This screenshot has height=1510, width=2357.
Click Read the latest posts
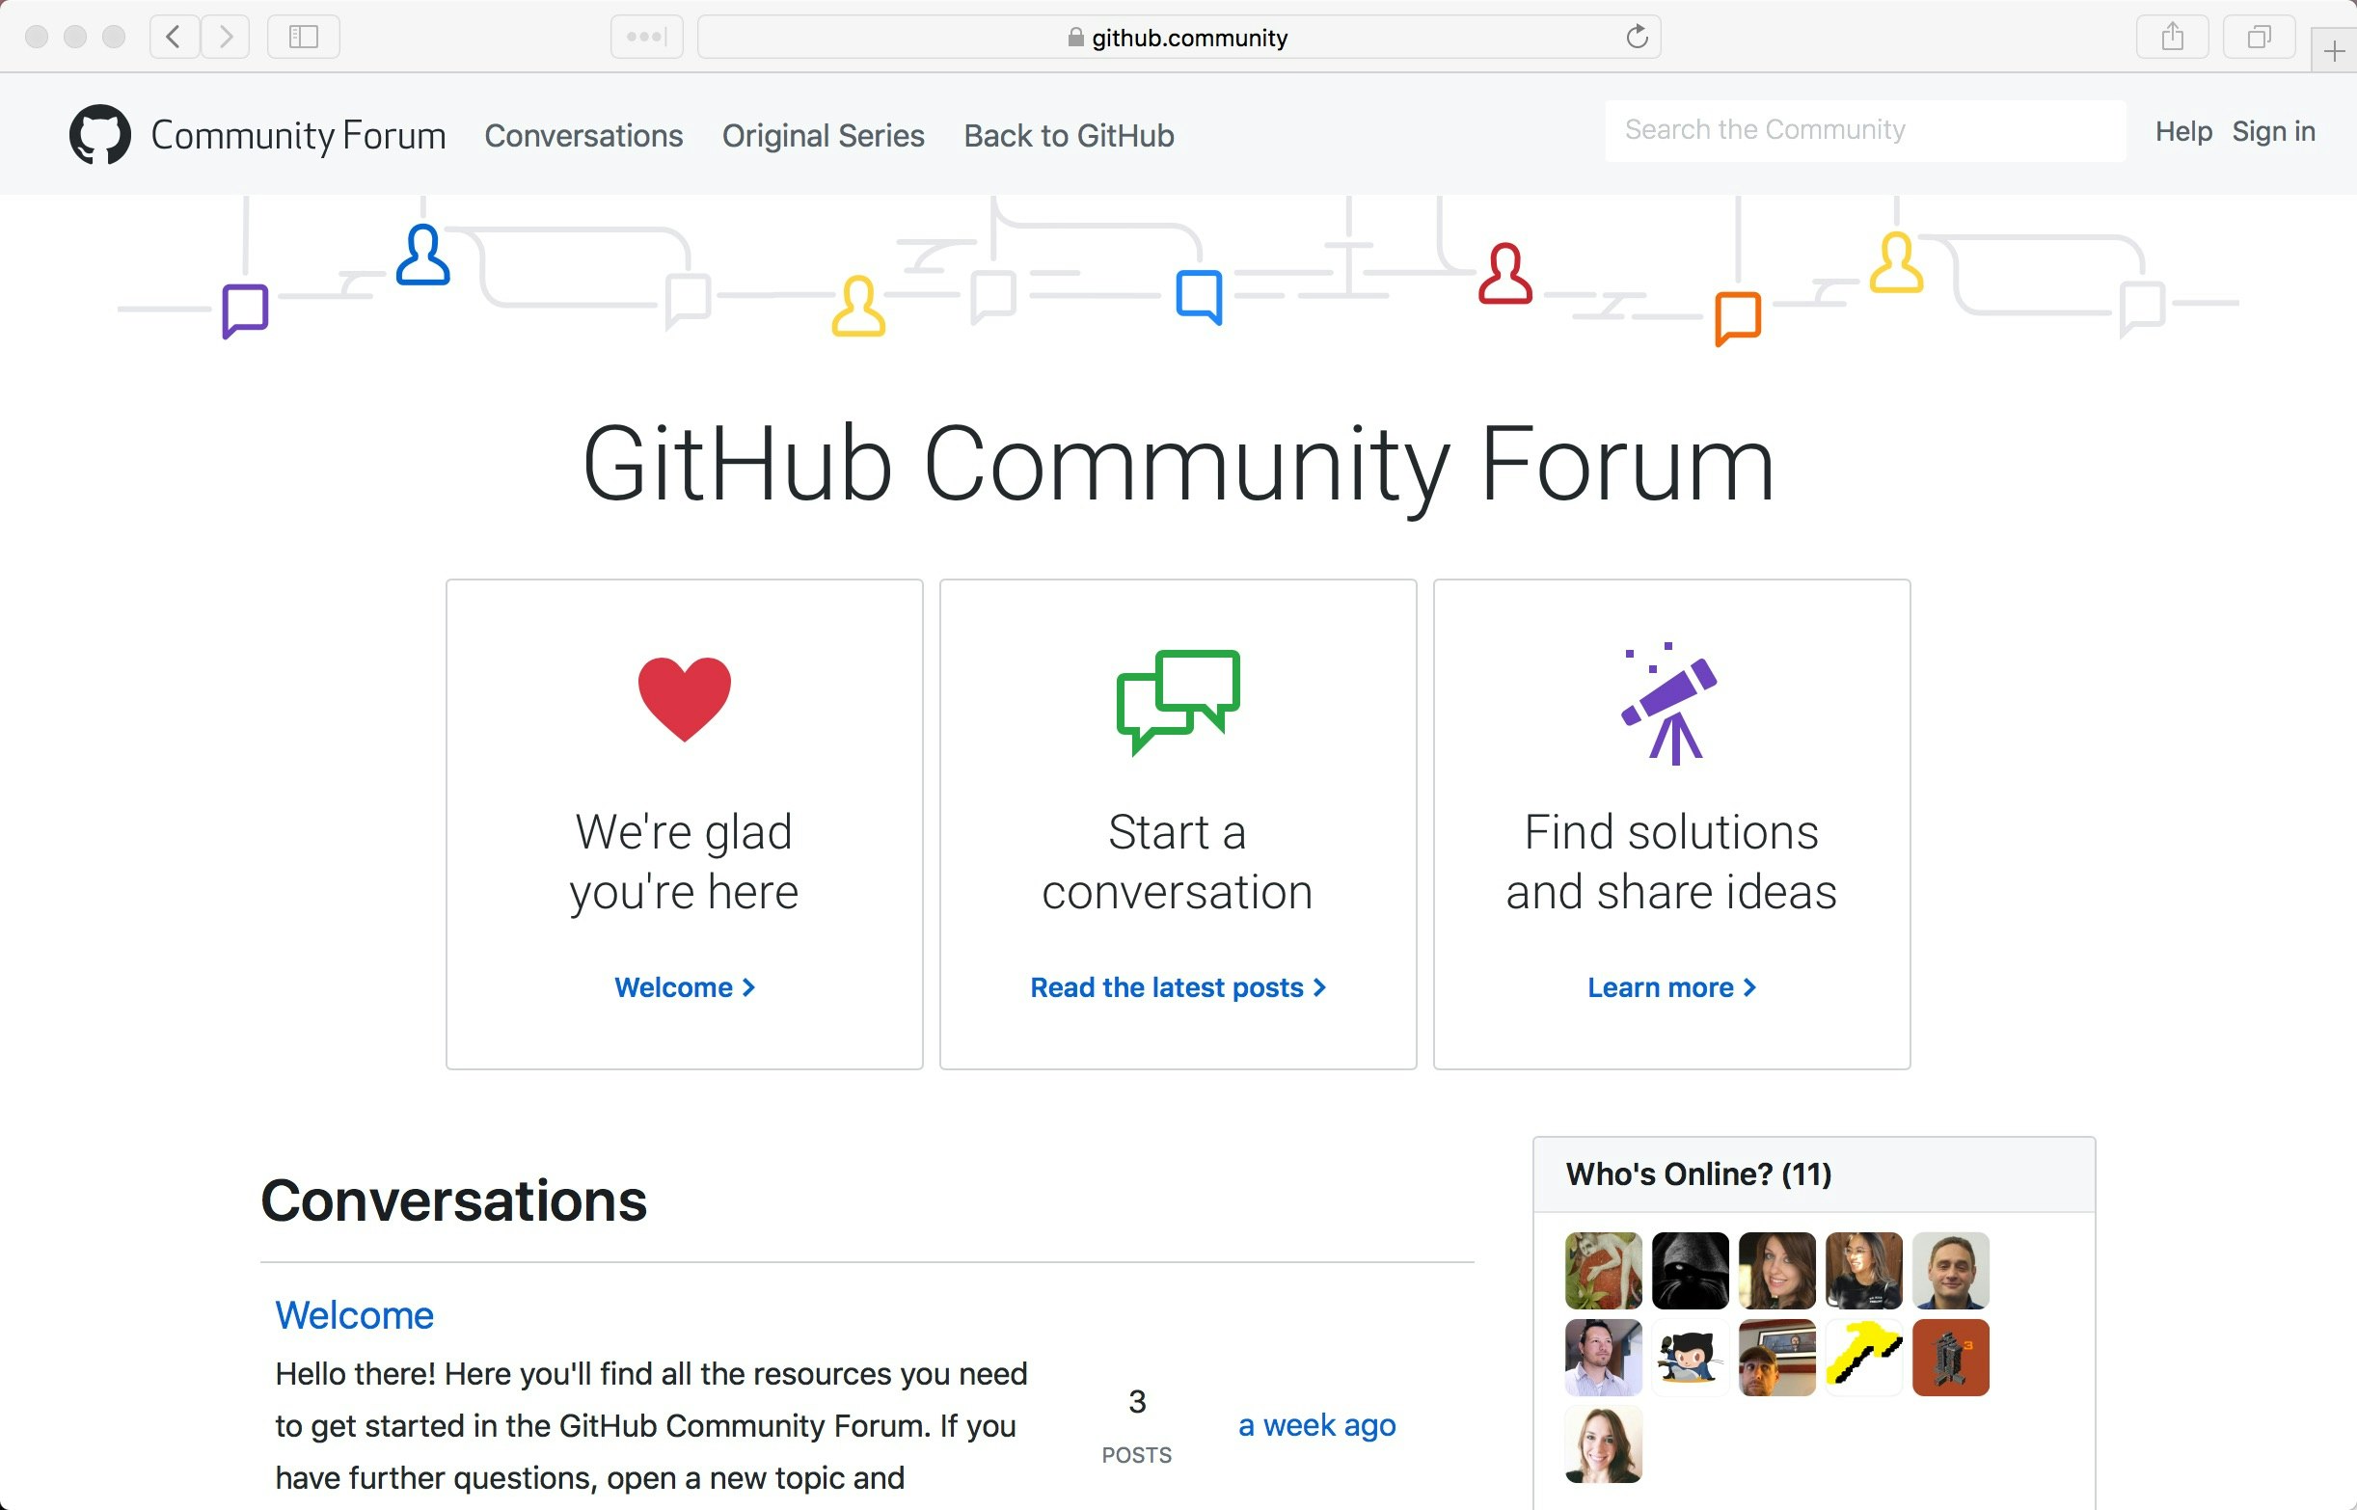[1177, 987]
